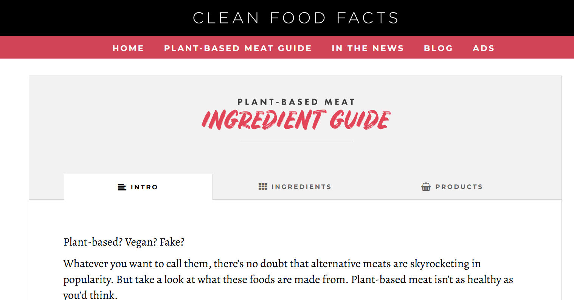Click the Clean Food Facts site title
The height and width of the screenshot is (300, 574).
(x=296, y=18)
